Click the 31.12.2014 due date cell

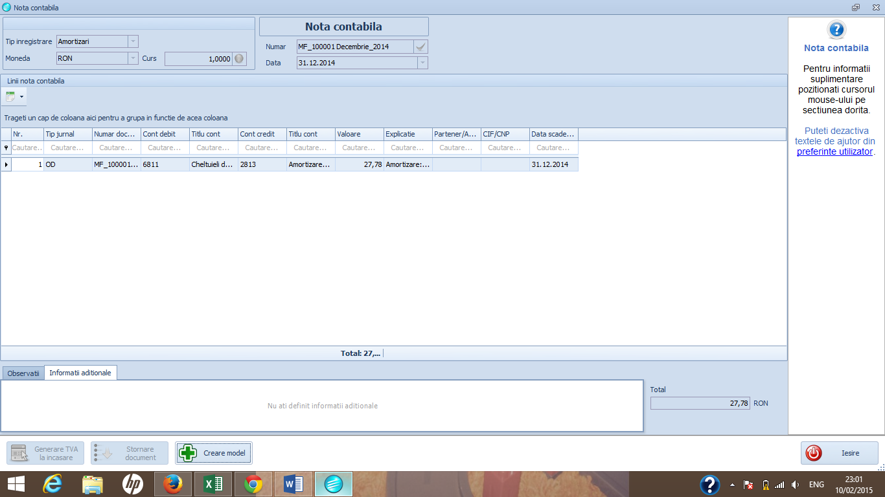(x=554, y=165)
